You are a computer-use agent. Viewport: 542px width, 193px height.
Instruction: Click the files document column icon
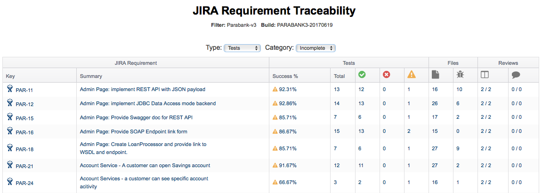point(436,75)
